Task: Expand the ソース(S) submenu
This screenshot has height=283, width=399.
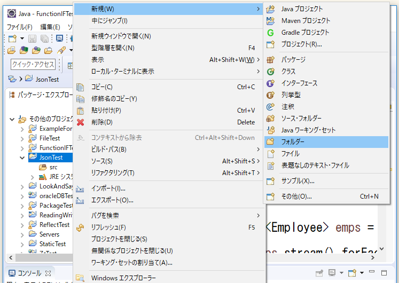Action: pos(168,161)
